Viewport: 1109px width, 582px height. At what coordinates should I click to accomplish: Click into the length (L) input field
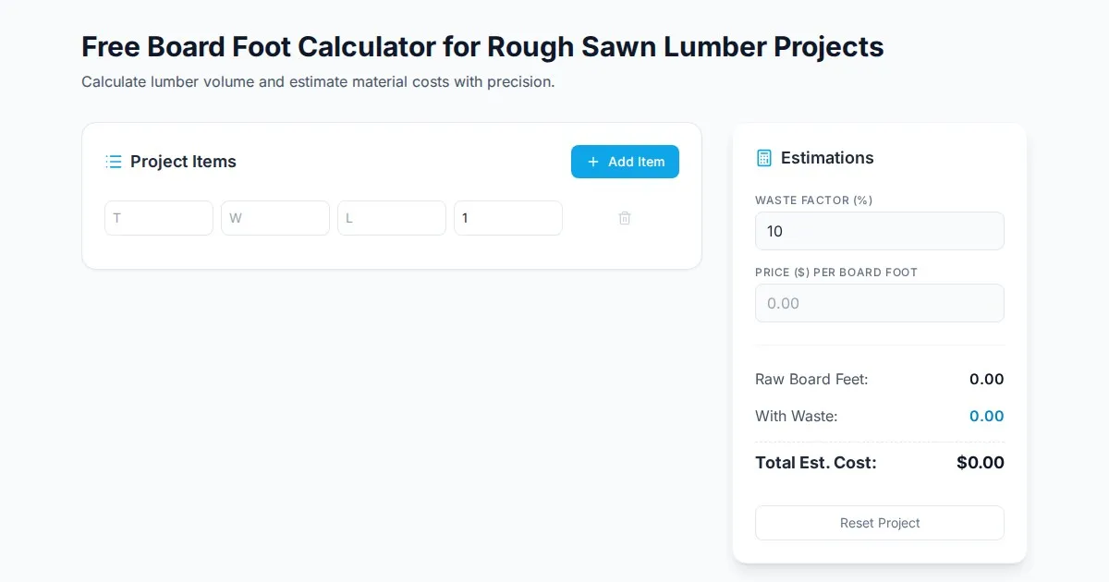(392, 218)
